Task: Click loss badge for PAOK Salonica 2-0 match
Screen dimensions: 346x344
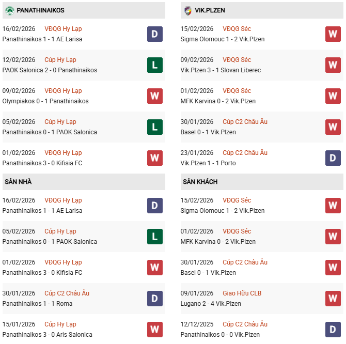Action: pyautogui.click(x=155, y=65)
